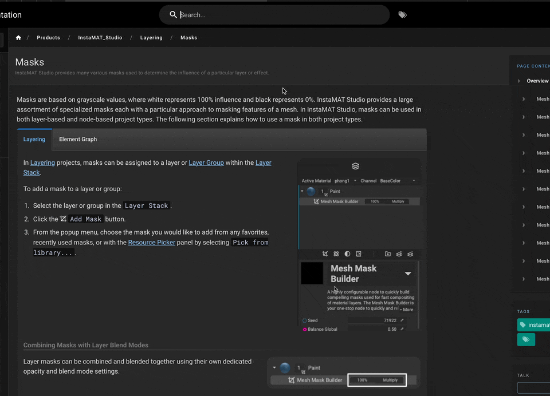Click the half-circle adjustment icon in layer toolbar

coord(347,254)
